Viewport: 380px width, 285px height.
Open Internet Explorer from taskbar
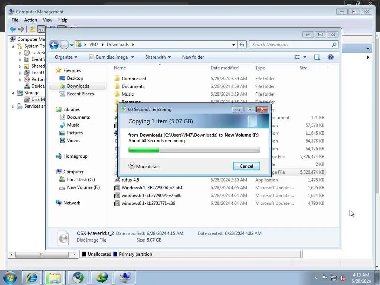point(32,278)
